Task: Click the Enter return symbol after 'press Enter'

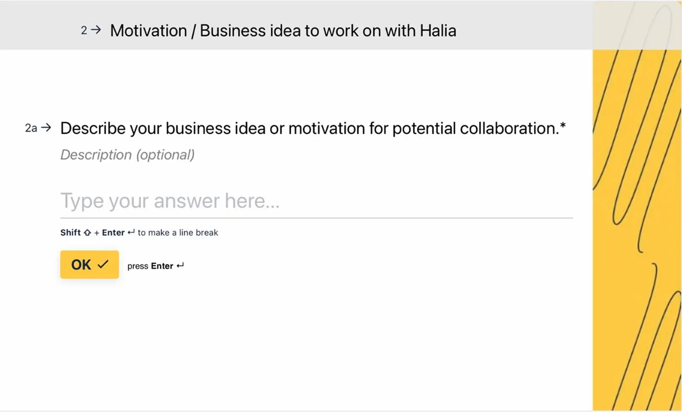Action: [181, 266]
